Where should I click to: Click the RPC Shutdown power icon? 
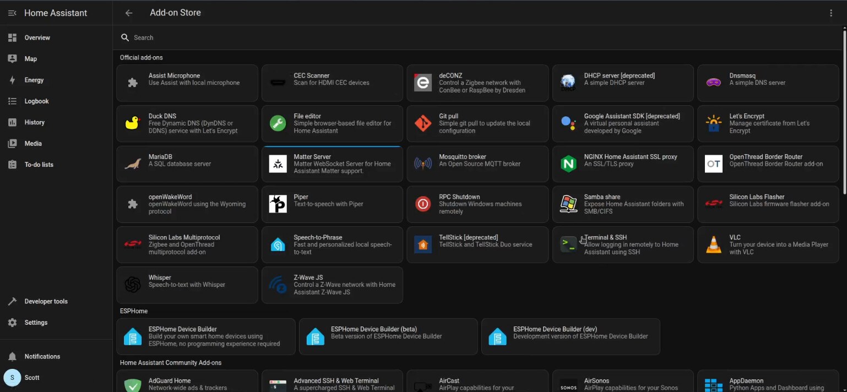(423, 204)
